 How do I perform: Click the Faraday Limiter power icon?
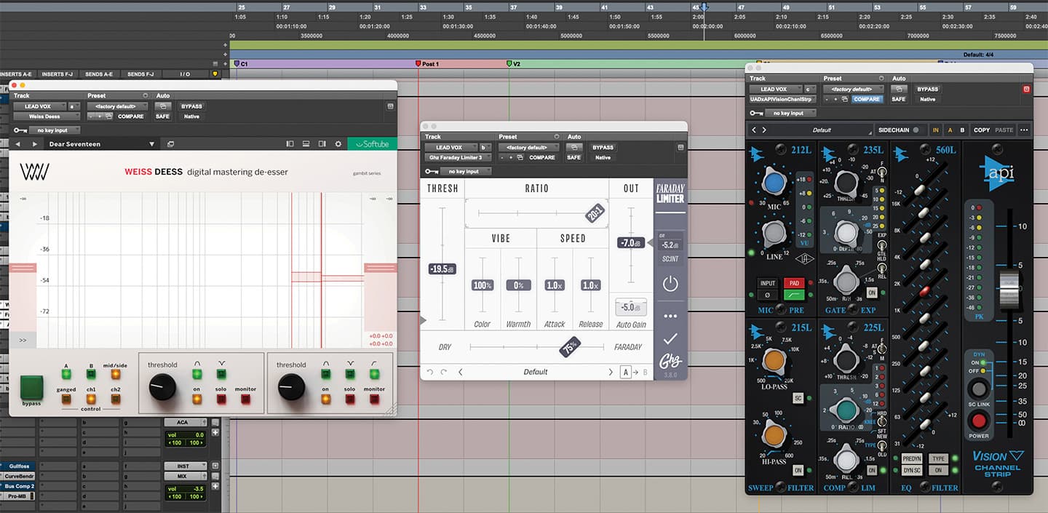coord(670,283)
